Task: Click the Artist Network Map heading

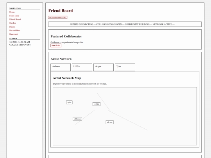Action: click(x=67, y=78)
